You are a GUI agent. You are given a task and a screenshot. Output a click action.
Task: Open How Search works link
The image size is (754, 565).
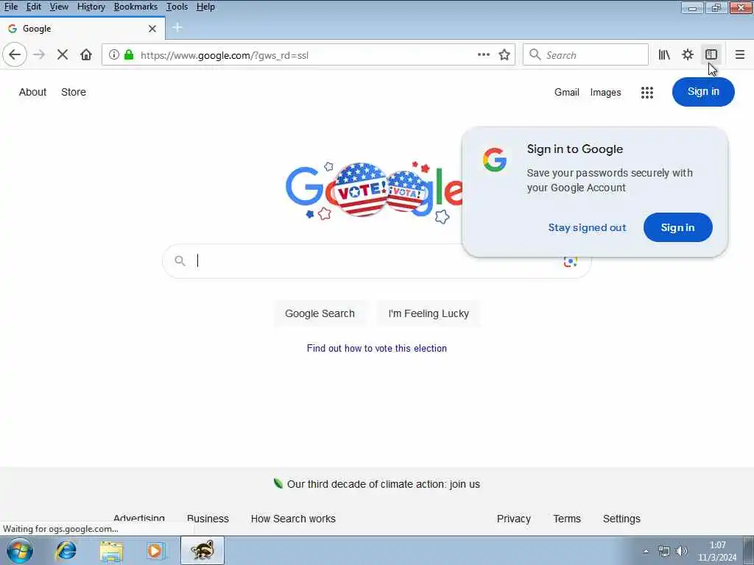coord(293,519)
